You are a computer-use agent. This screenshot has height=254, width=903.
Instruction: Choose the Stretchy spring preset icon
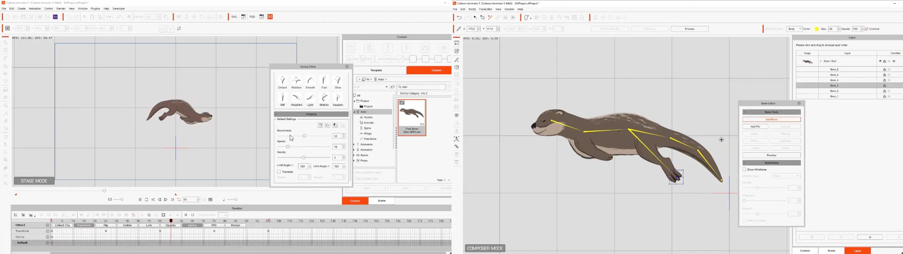(324, 99)
